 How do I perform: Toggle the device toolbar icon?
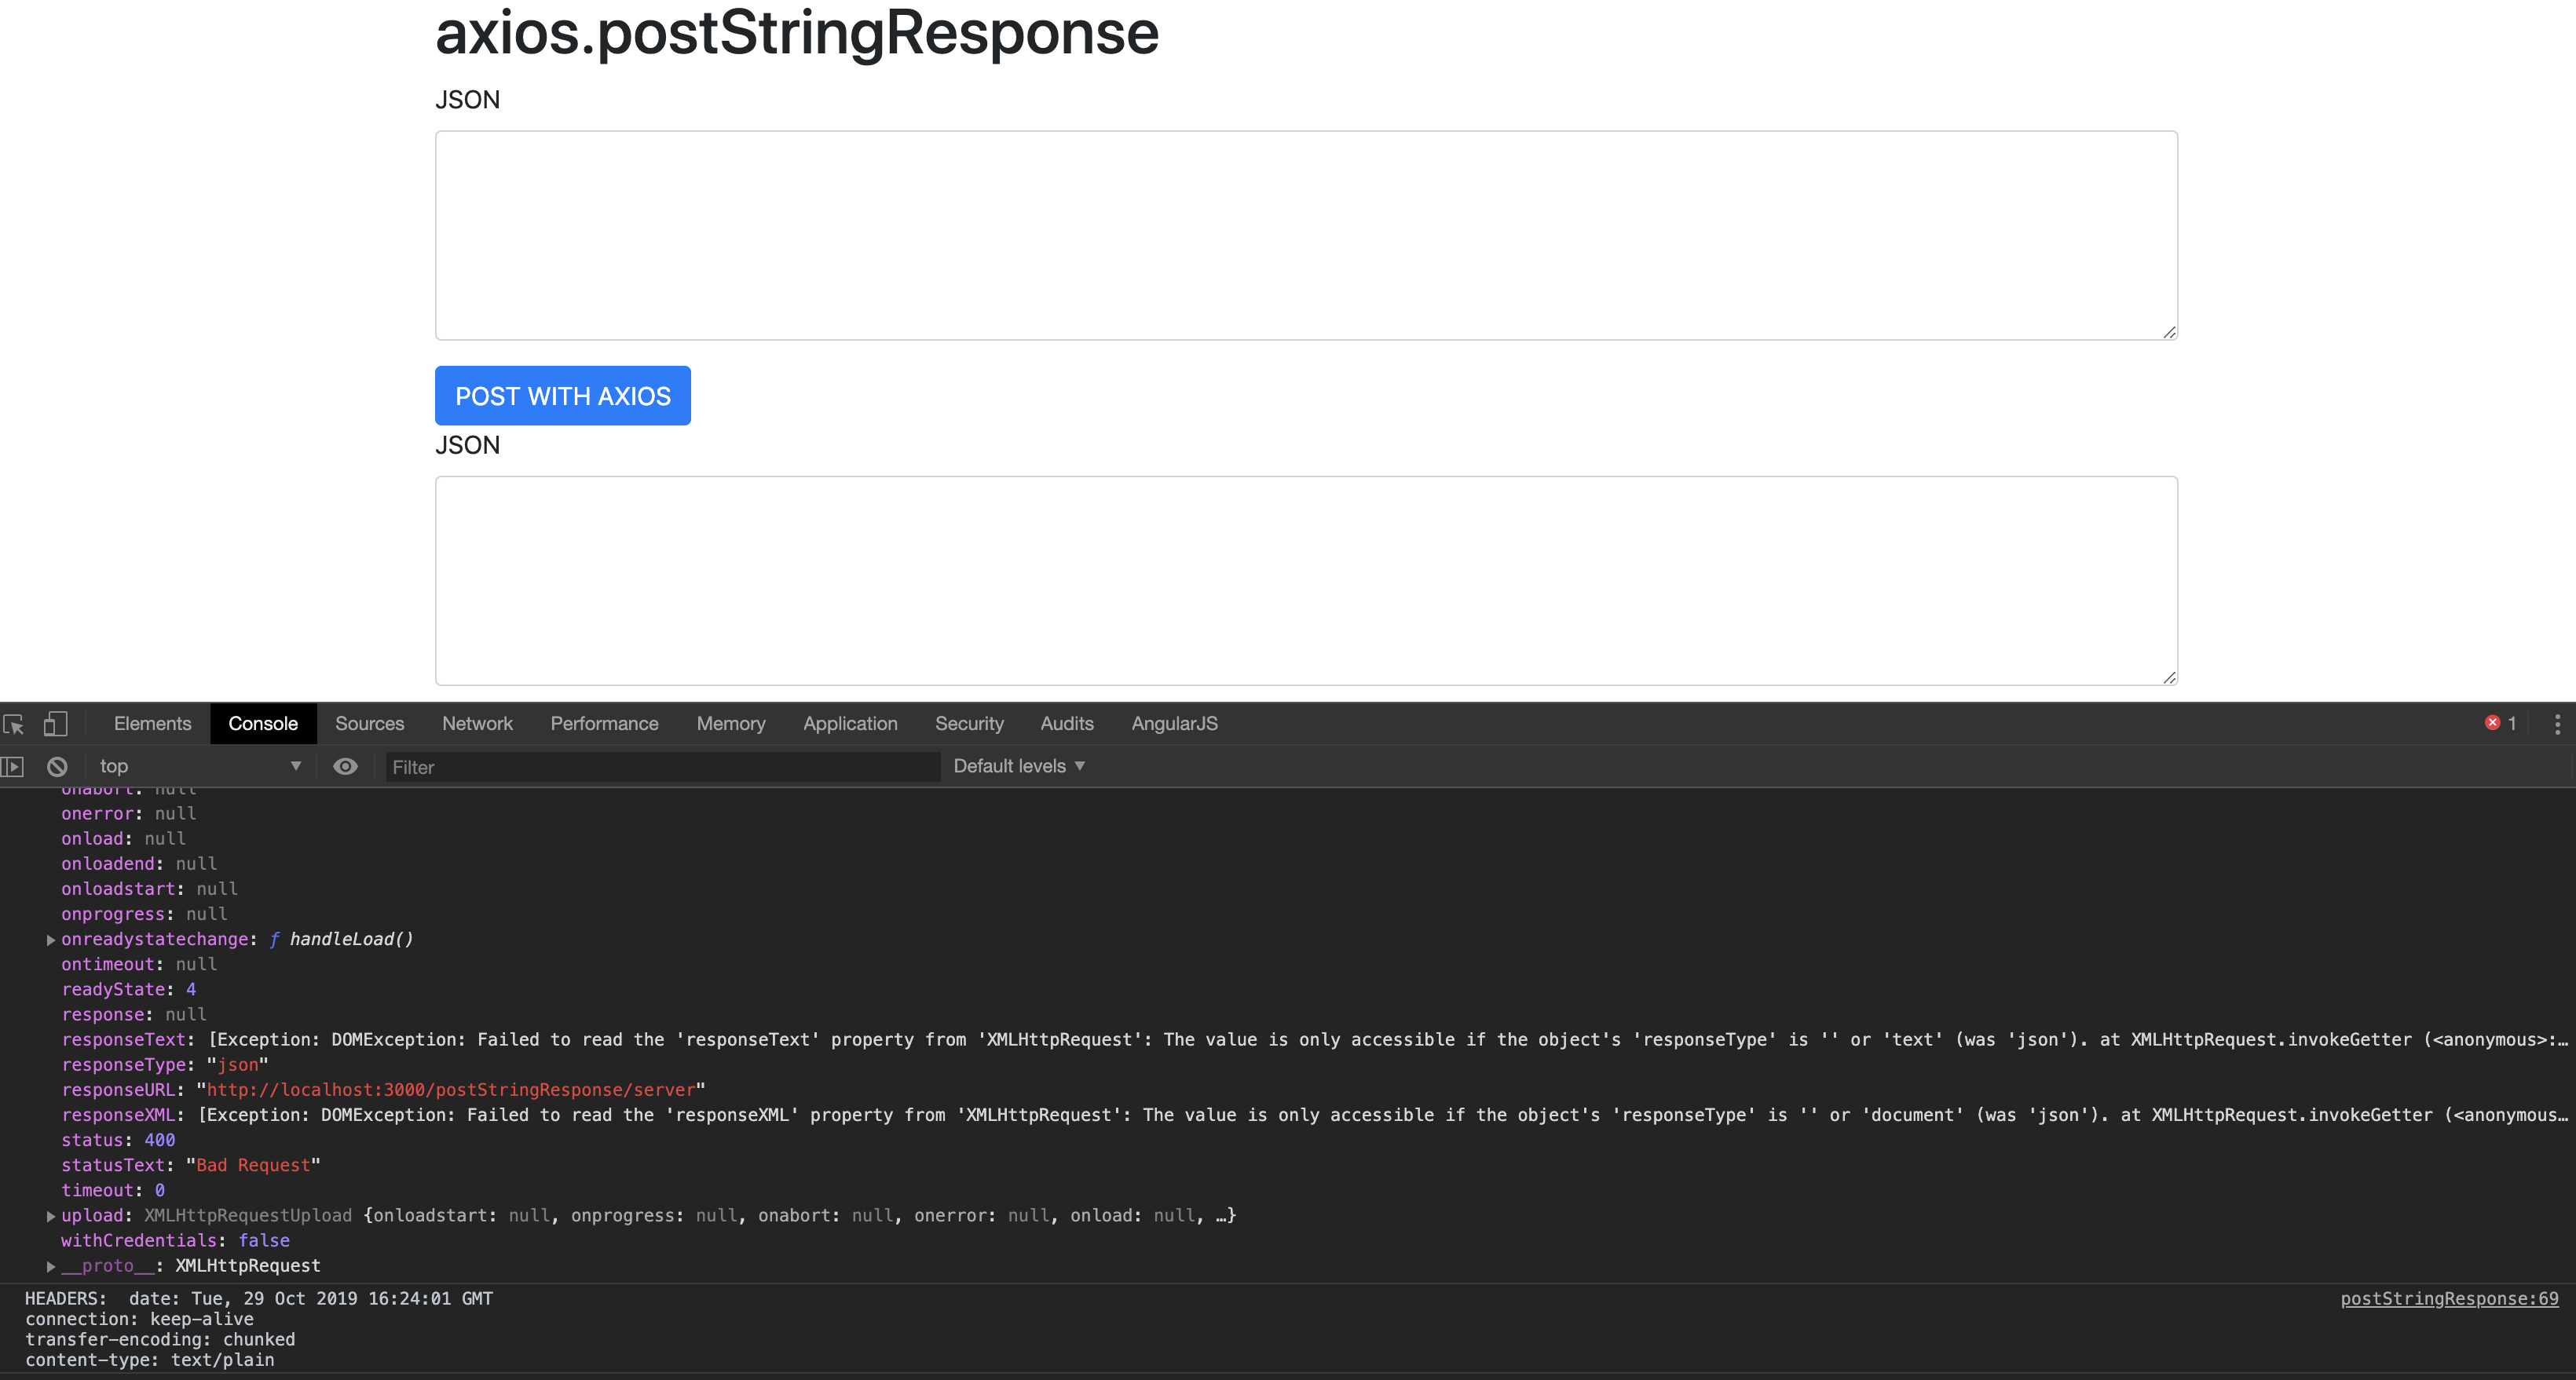click(x=55, y=722)
